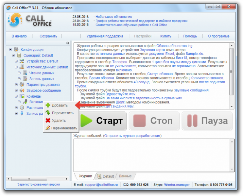Expand the Звуковое сообщение node

tap(16, 90)
